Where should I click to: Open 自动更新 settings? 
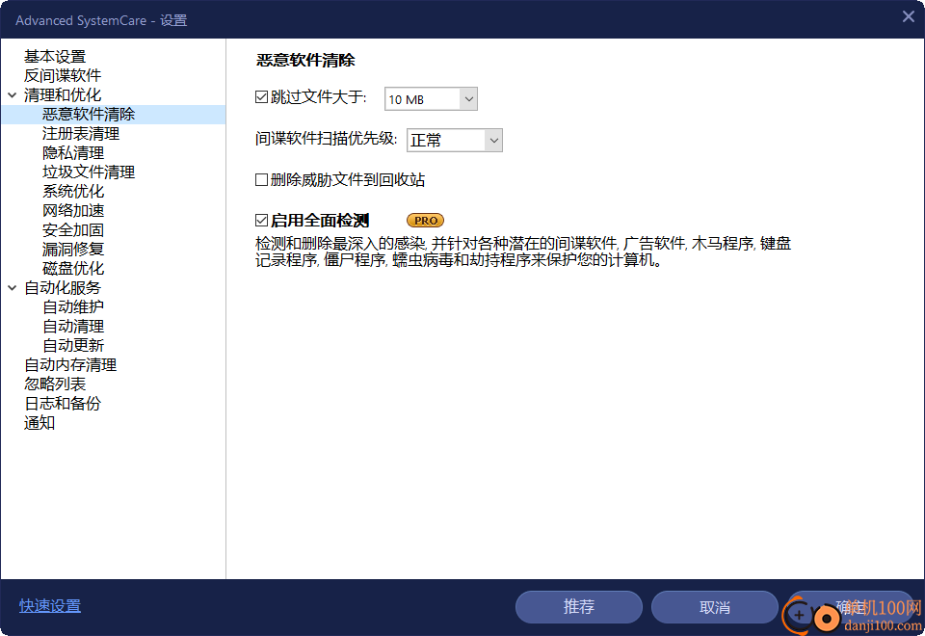pos(73,345)
